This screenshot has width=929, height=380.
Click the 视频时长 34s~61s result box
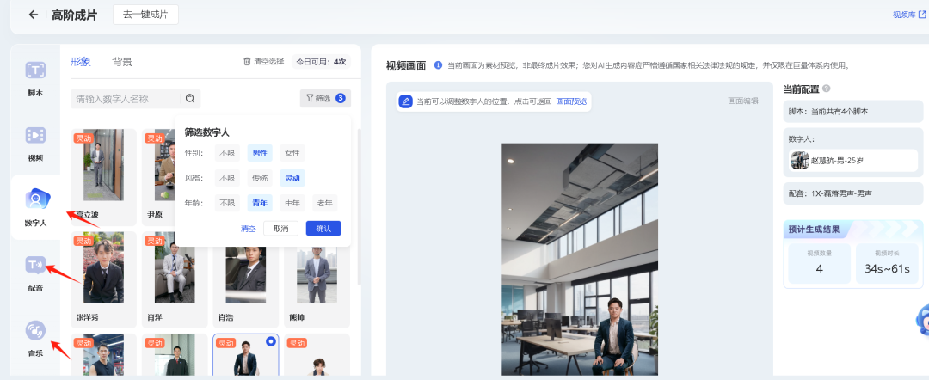point(887,263)
